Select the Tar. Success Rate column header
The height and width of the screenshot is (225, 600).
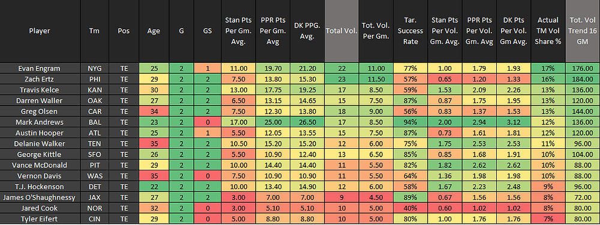[x=410, y=31]
